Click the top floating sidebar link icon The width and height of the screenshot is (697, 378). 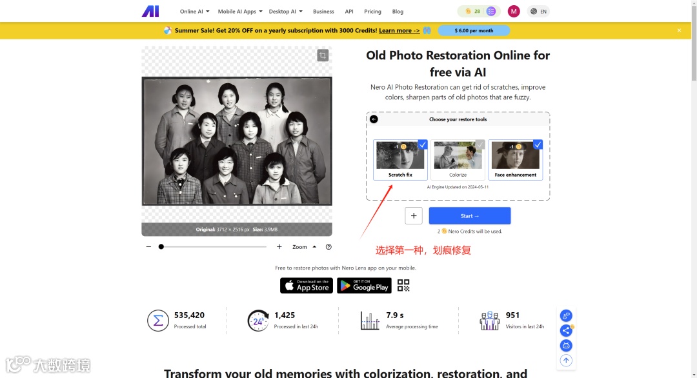coord(566,316)
